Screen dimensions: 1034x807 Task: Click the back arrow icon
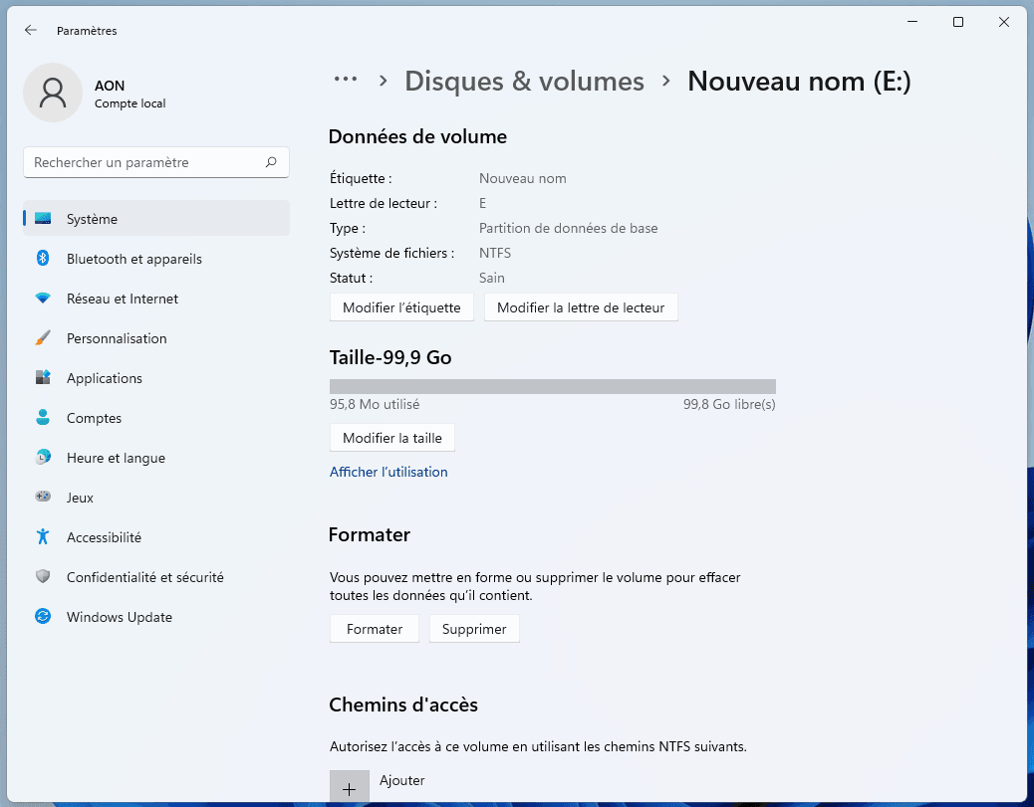pos(30,30)
